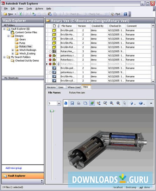Click the green vertical slider handle in viewer
The height and width of the screenshot is (191, 156).
point(52,111)
